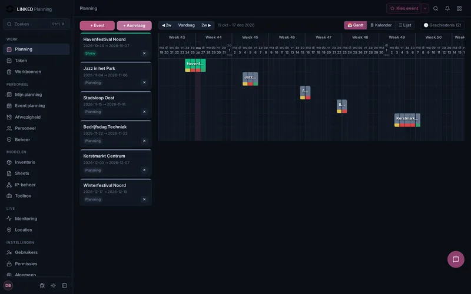Click the Week 47 header
Viewport: 471px width, 294px height.
(323, 37)
